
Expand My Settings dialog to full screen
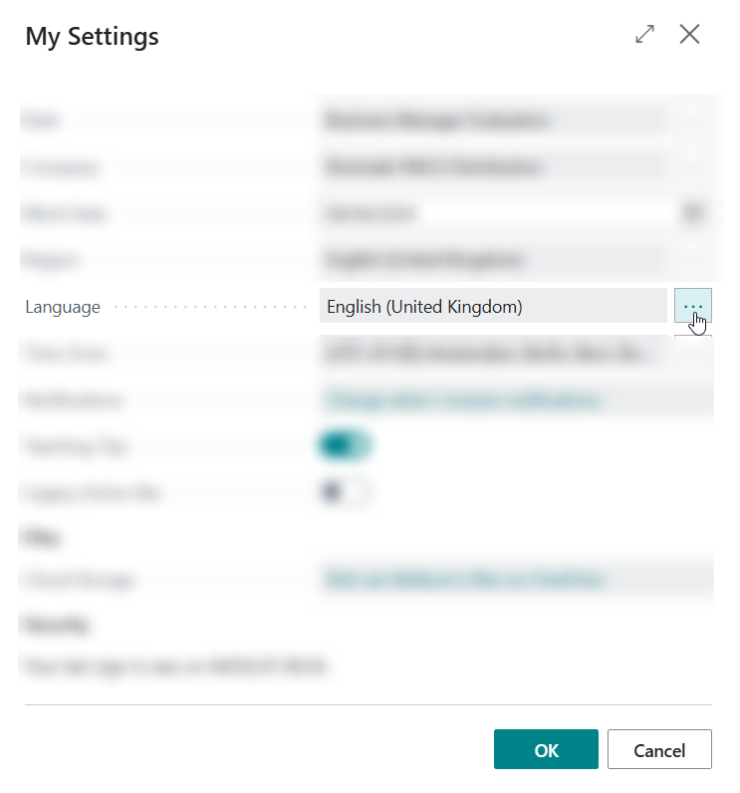[x=645, y=35]
